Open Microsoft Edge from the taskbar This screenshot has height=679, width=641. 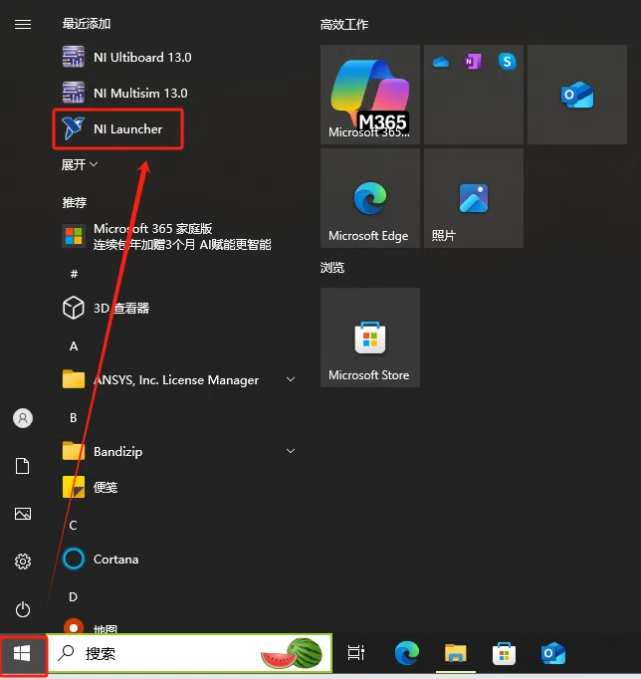click(x=407, y=653)
